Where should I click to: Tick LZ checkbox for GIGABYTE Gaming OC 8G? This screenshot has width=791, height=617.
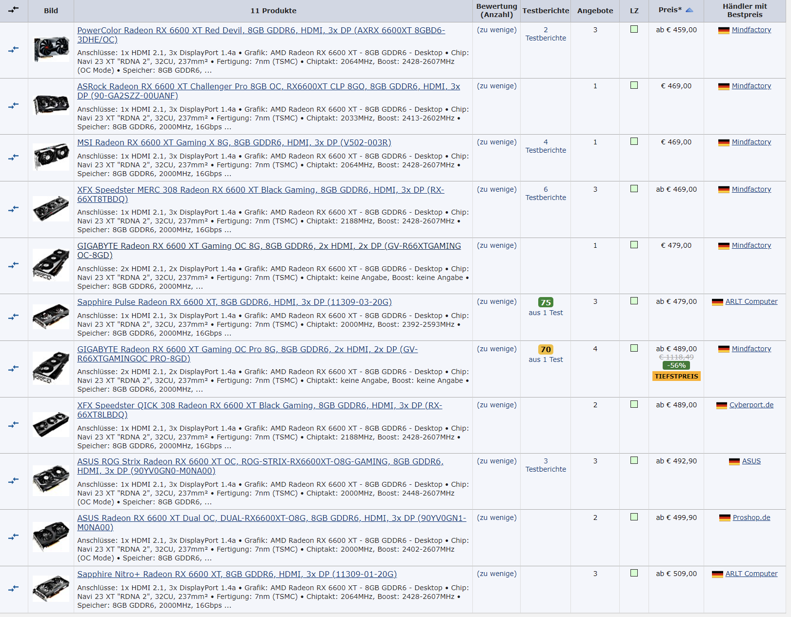click(x=634, y=245)
